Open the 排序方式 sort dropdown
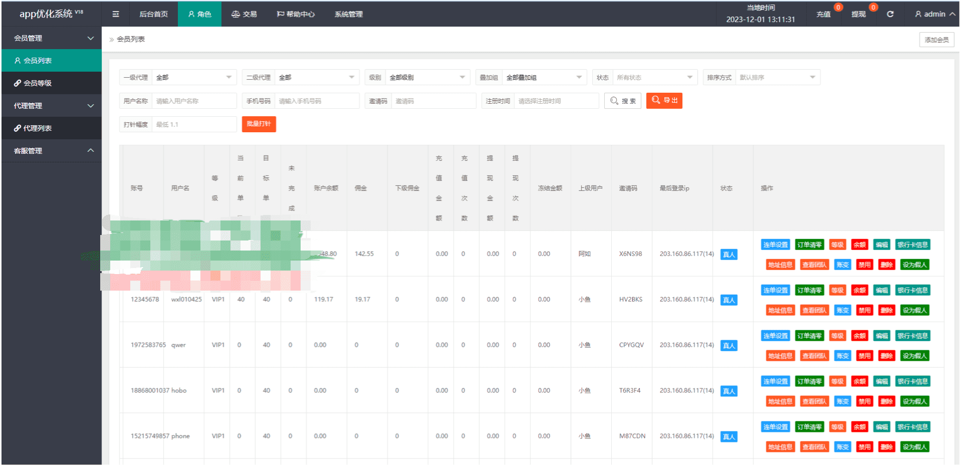This screenshot has width=964, height=471. pos(778,77)
